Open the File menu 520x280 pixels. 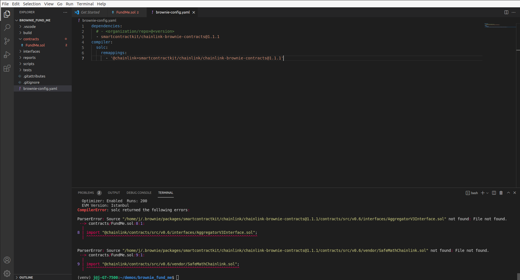tap(5, 4)
